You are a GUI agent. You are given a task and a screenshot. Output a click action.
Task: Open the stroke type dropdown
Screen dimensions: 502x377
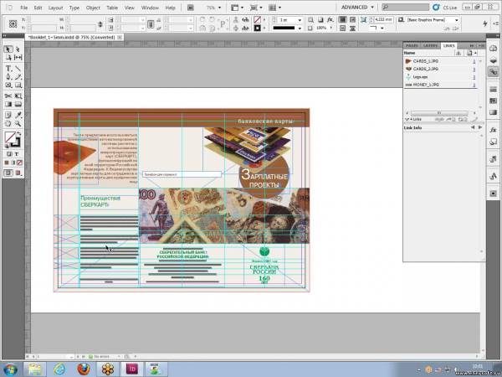300,28
